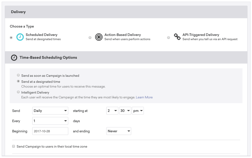
Task: Open the Daily send frequency dropdown
Action: (50, 111)
